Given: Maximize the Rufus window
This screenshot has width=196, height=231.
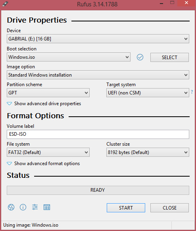Looking at the screenshot, I should (x=172, y=3).
